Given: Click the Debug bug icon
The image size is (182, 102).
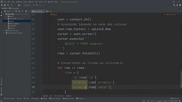Looking at the screenshot, I should 37,5.
